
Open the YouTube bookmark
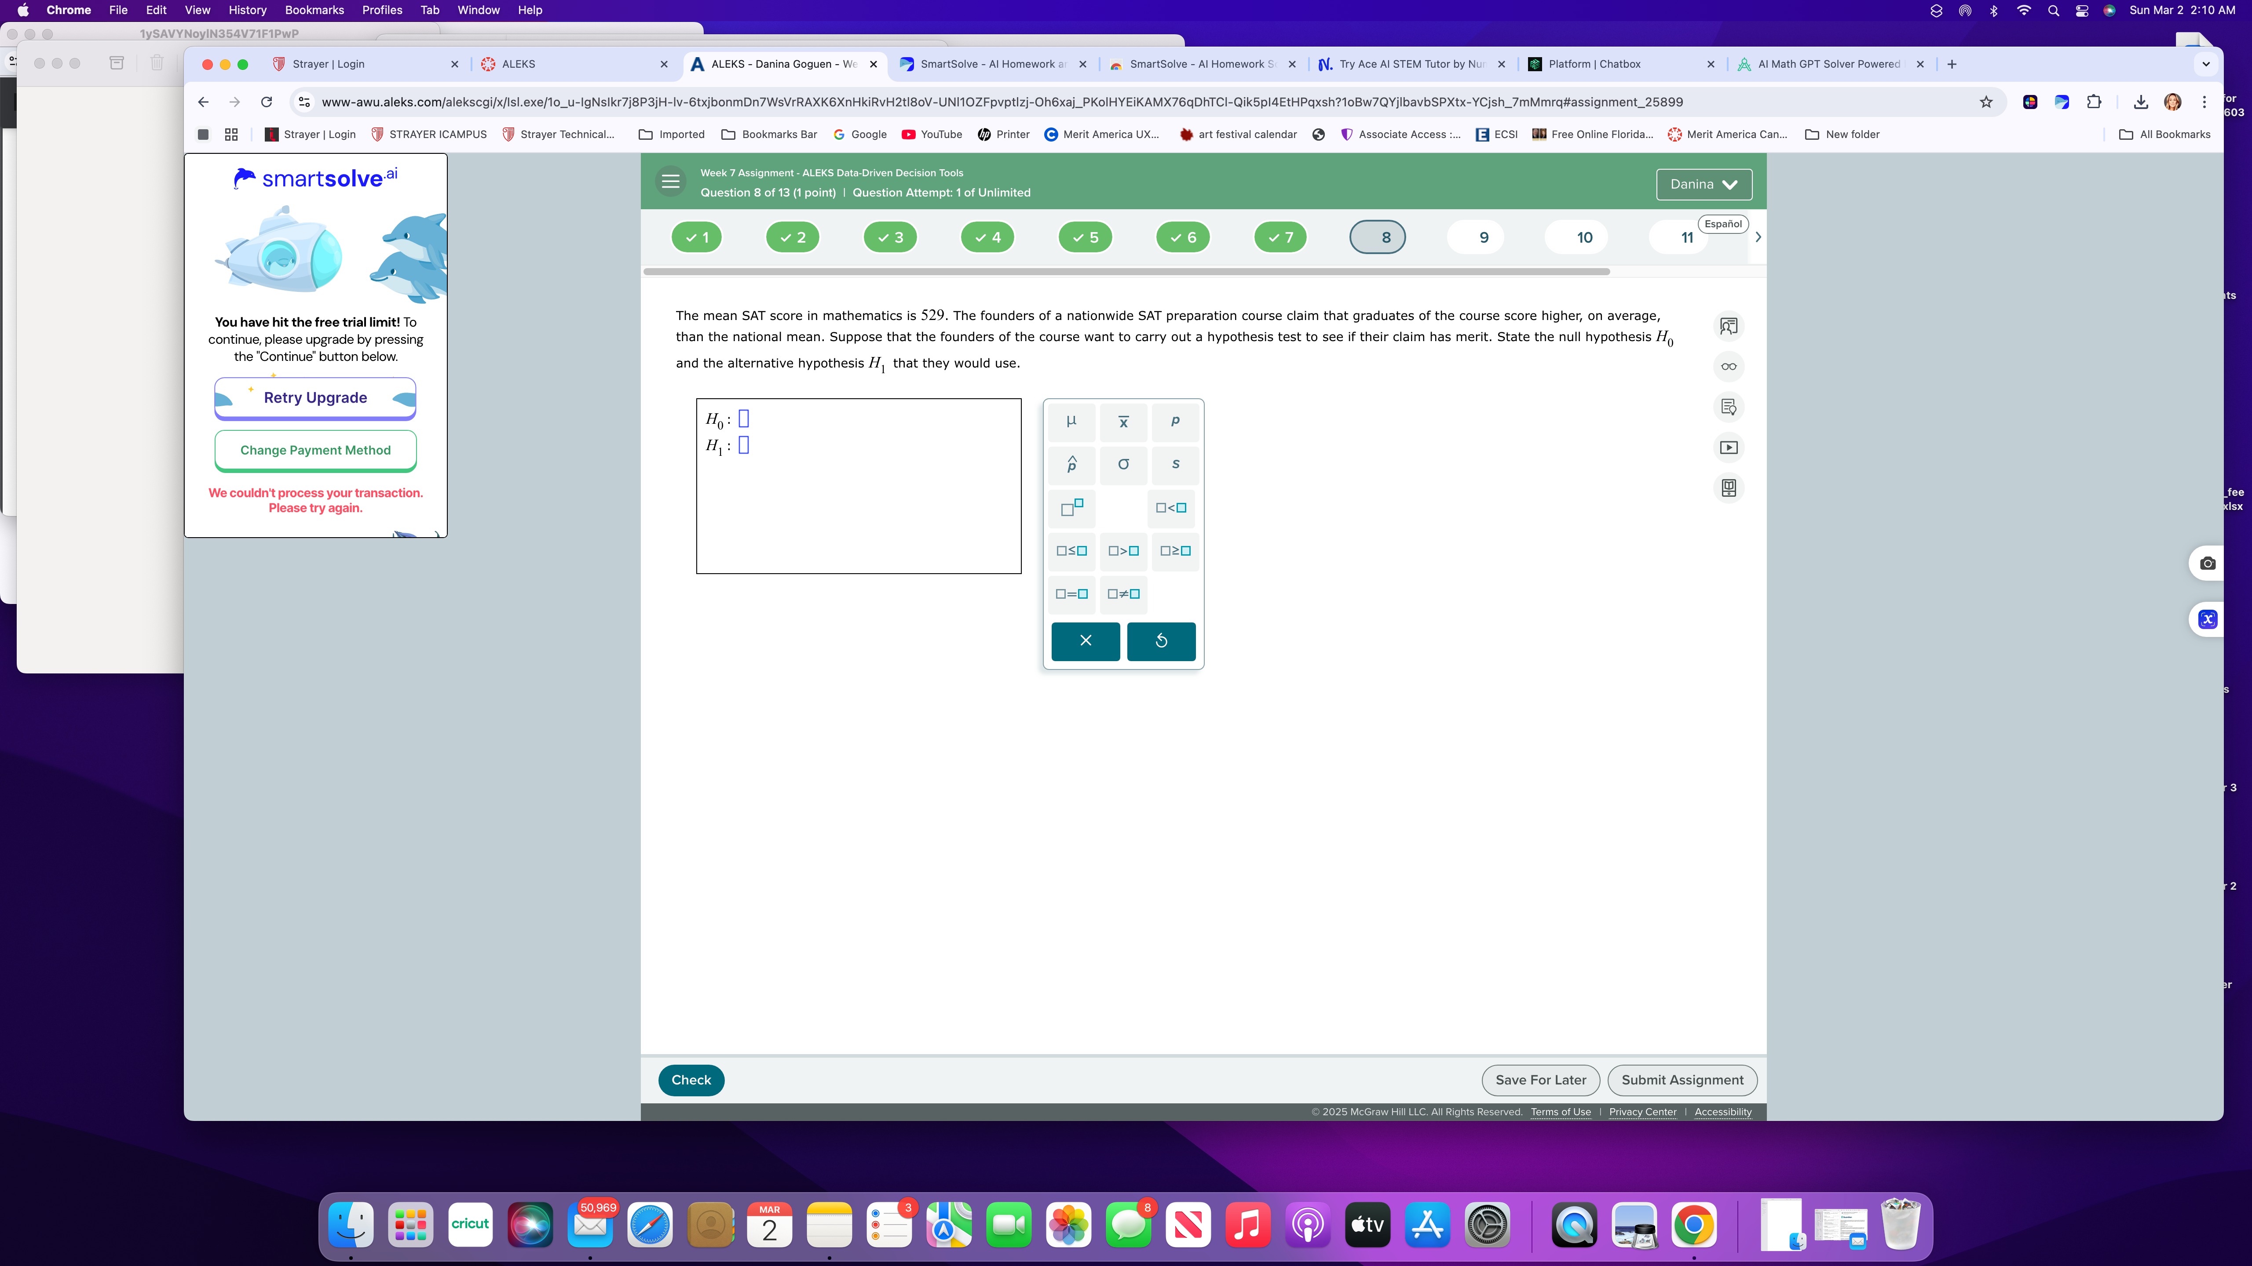click(932, 135)
